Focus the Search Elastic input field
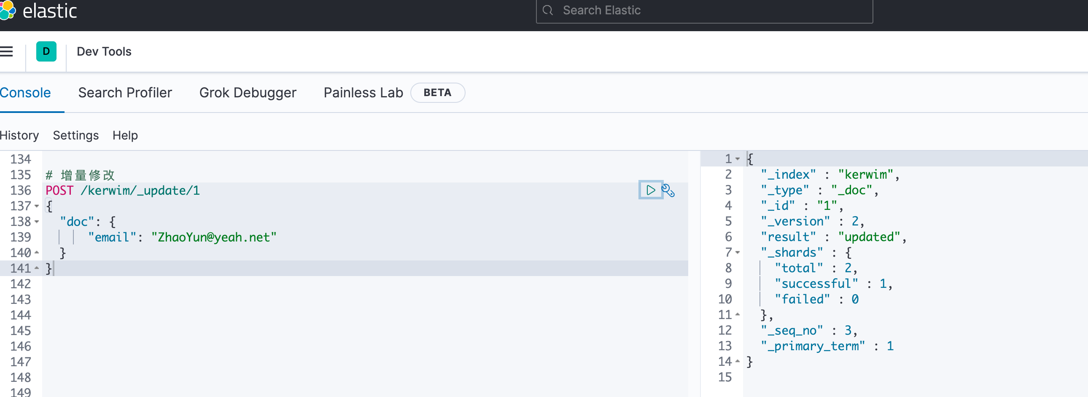Image resolution: width=1088 pixels, height=397 pixels. [704, 11]
